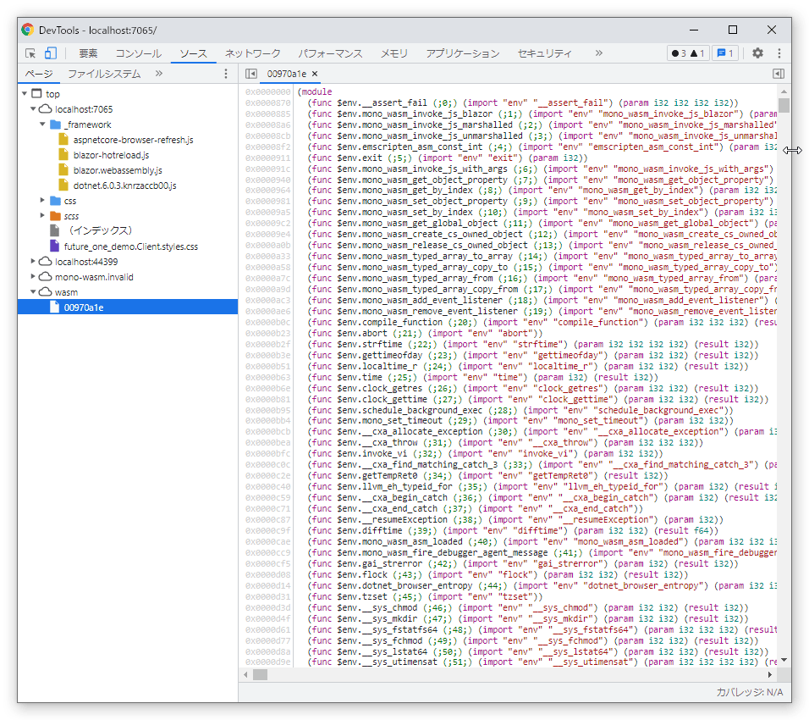Switch to the 要素 panel tab
This screenshot has width=809, height=720.
[x=88, y=53]
